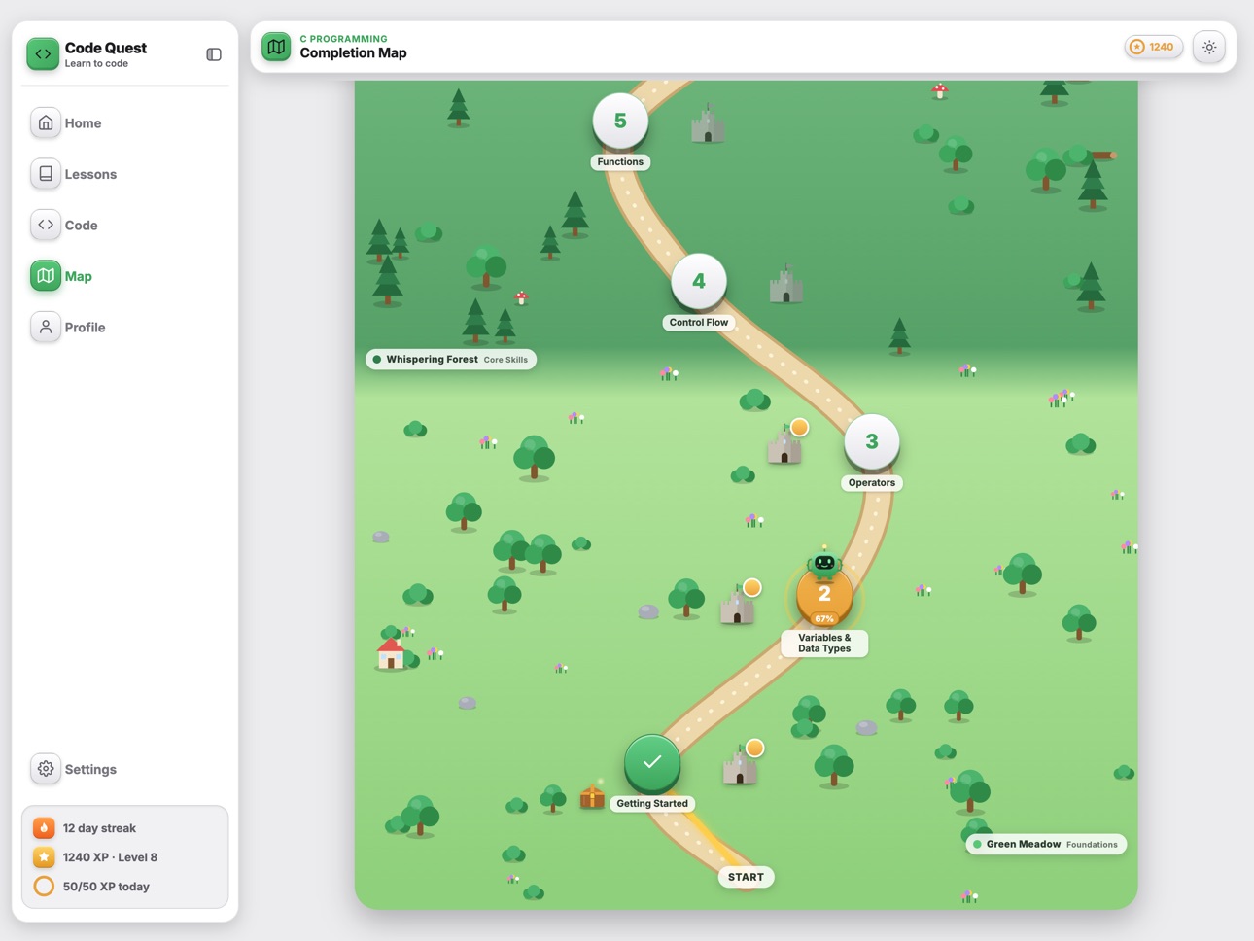Click the robot mascot on node 2
The width and height of the screenshot is (1254, 941).
[x=824, y=564]
